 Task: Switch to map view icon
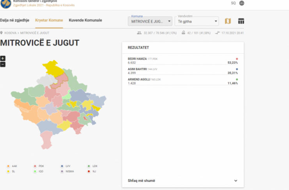point(228,21)
